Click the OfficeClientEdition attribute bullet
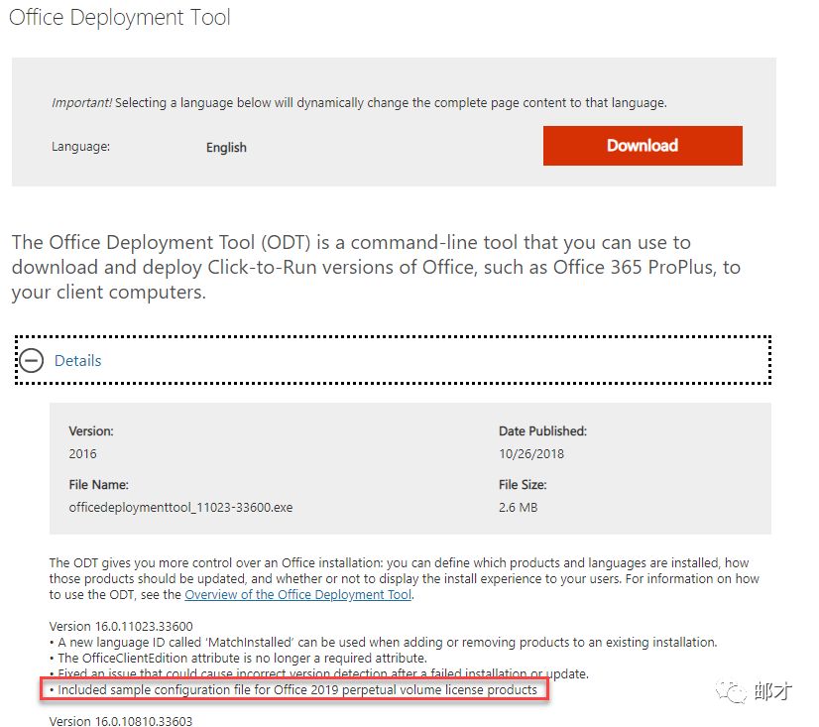819x727 pixels. [238, 658]
